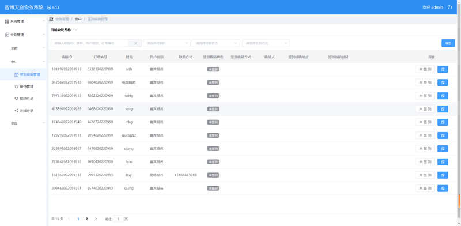Click the 导出 export button
Viewport: 461px width, 226px height.
[x=448, y=43]
